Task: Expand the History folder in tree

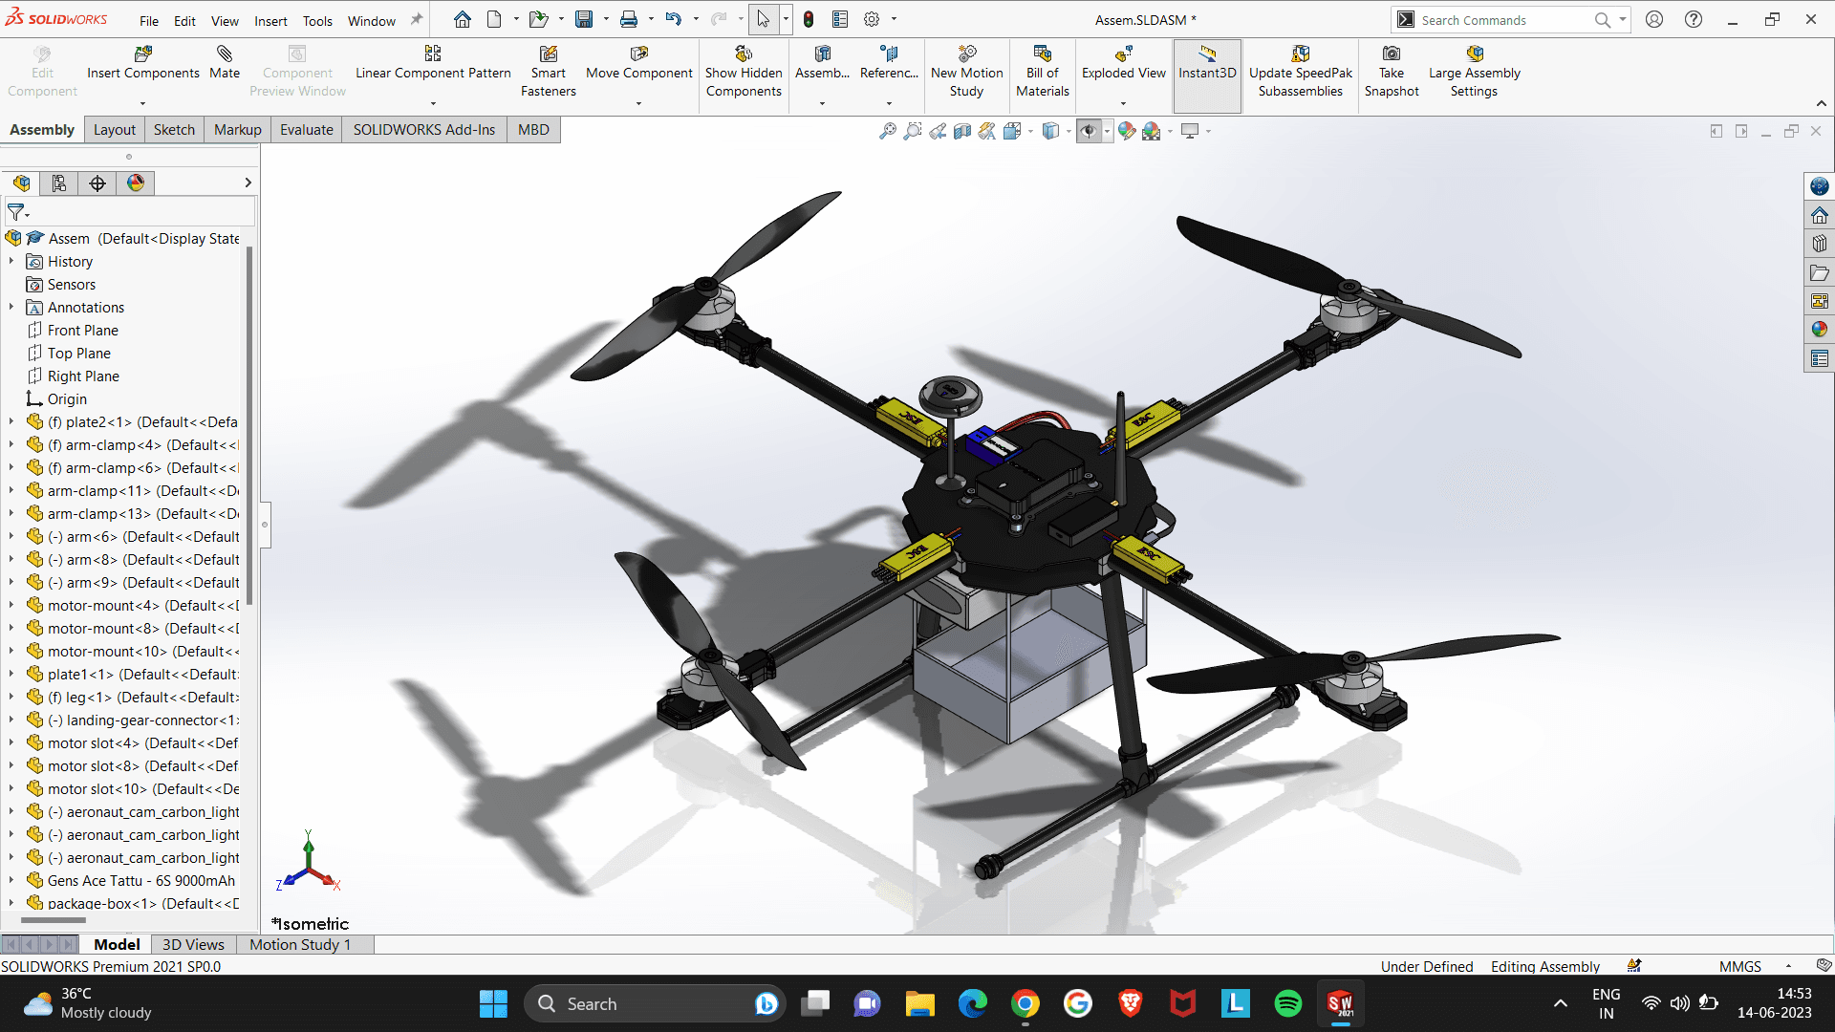Action: 11,261
